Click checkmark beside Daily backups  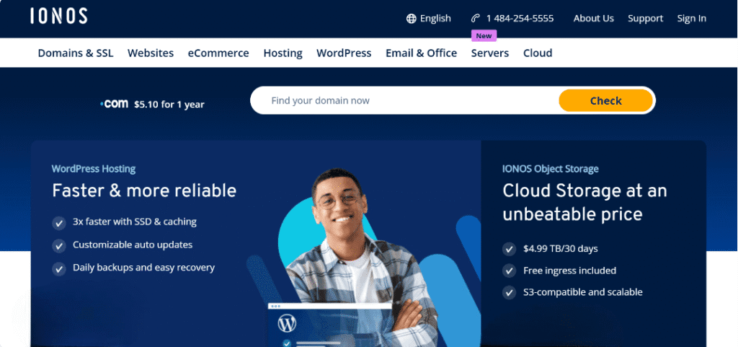(59, 269)
